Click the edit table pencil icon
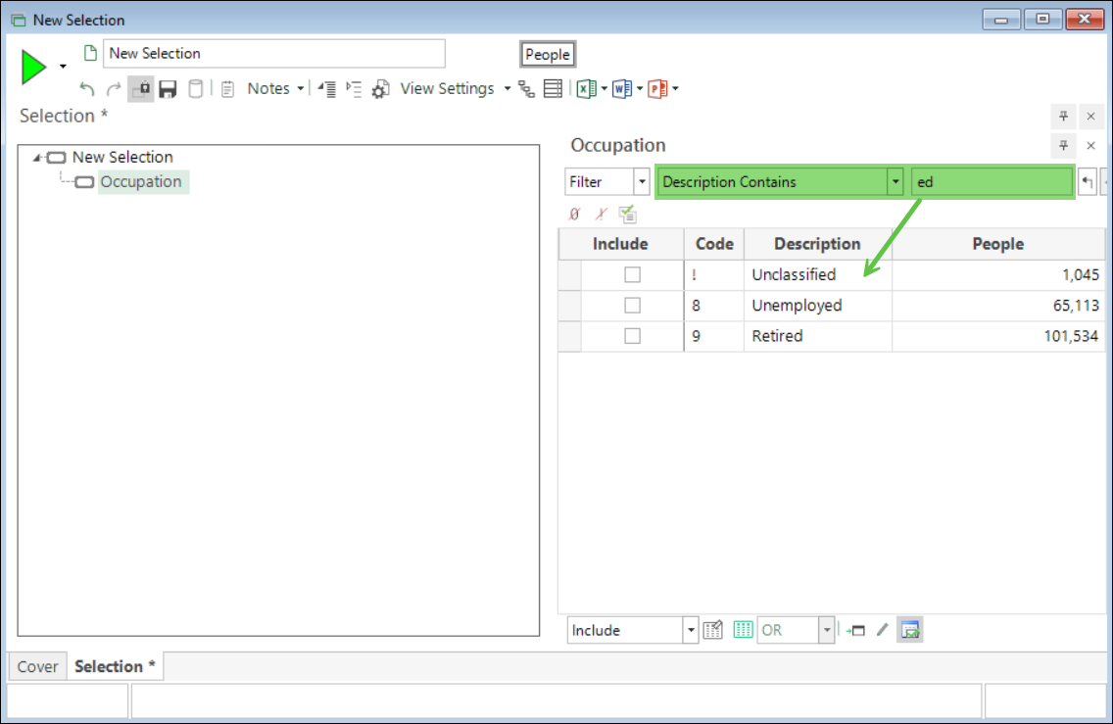Viewport: 1113px width, 724px height. pyautogui.click(x=713, y=630)
